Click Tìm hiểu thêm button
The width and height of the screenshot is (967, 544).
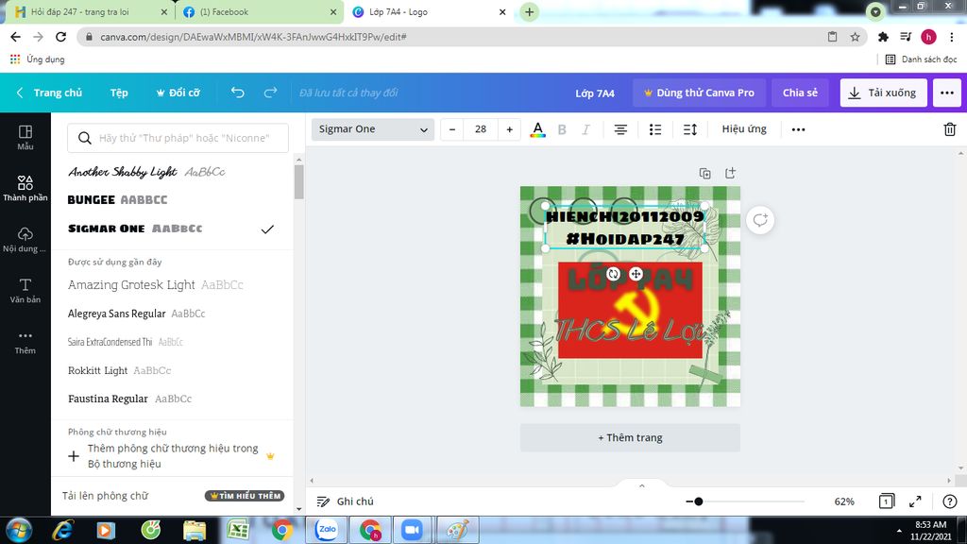(245, 496)
